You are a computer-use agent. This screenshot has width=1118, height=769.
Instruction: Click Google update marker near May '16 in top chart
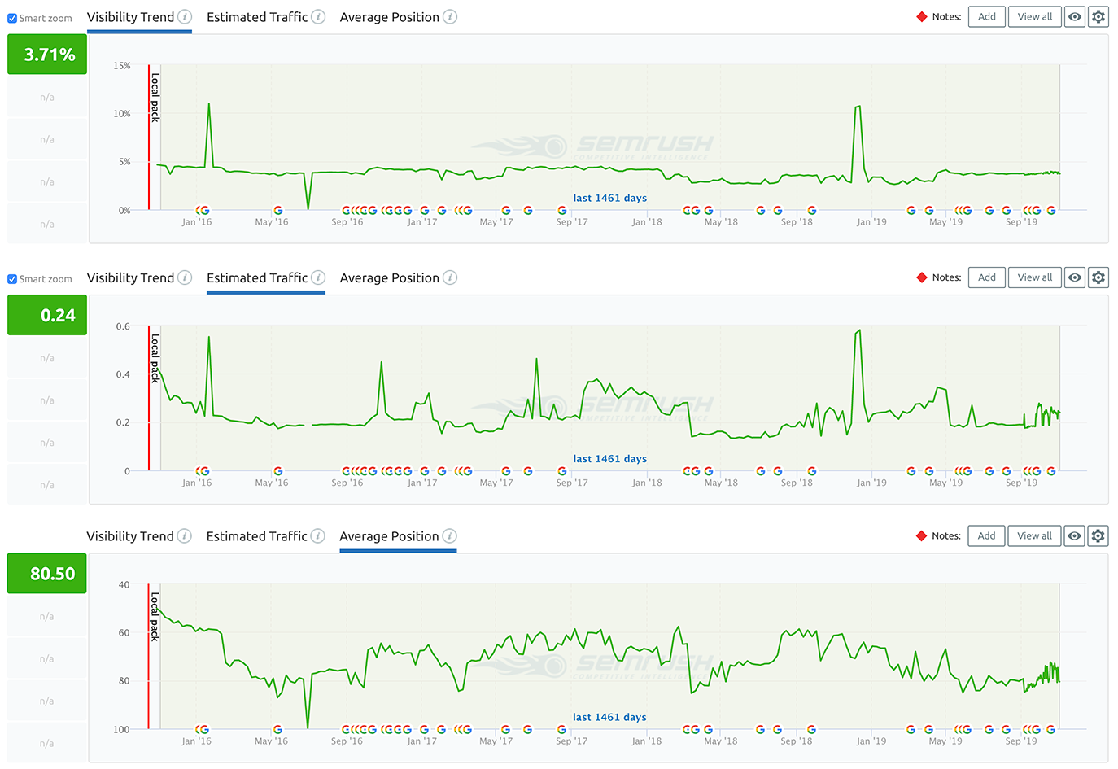278,210
